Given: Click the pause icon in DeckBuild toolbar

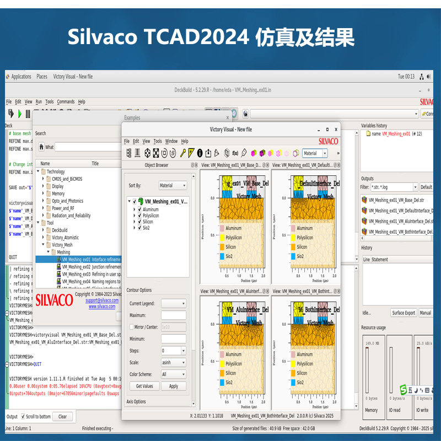Looking at the screenshot, I should click(x=28, y=114).
